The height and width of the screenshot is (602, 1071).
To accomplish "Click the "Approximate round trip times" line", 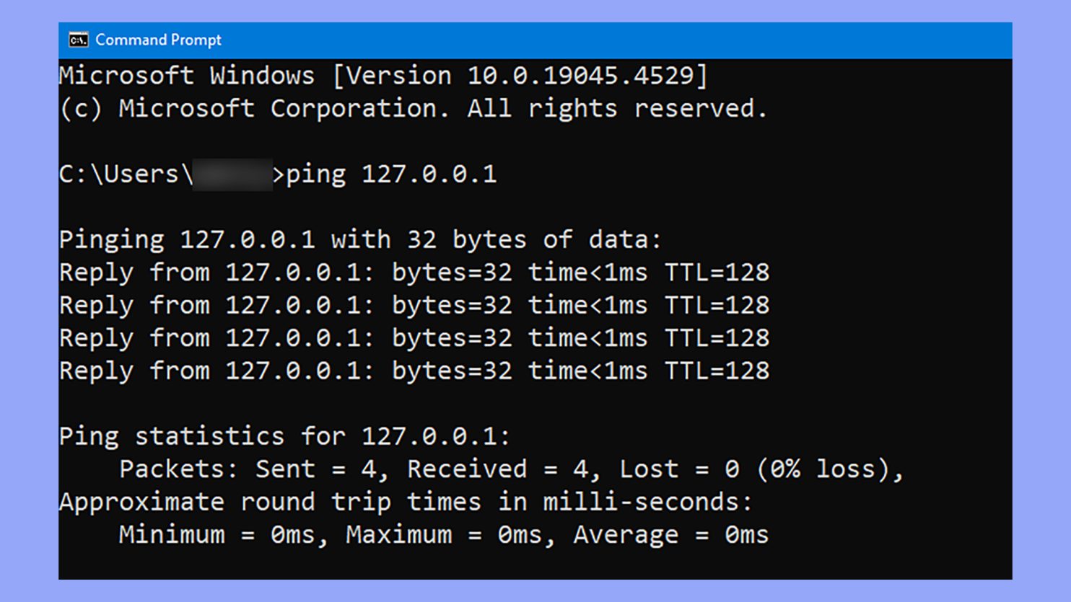I will point(405,503).
